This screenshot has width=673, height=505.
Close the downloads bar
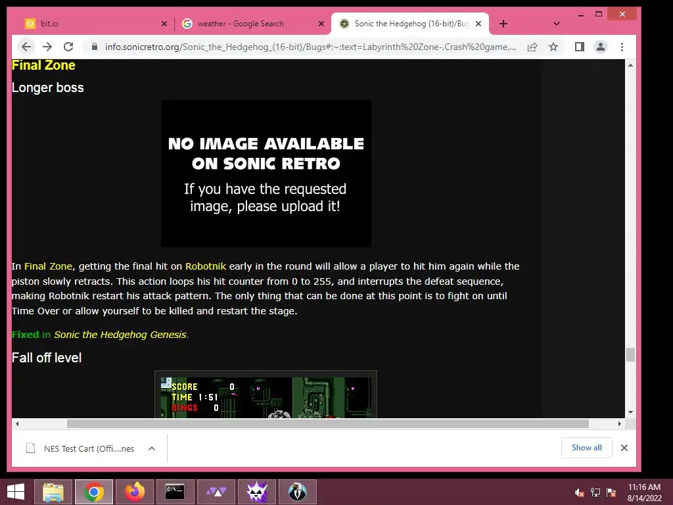point(624,448)
